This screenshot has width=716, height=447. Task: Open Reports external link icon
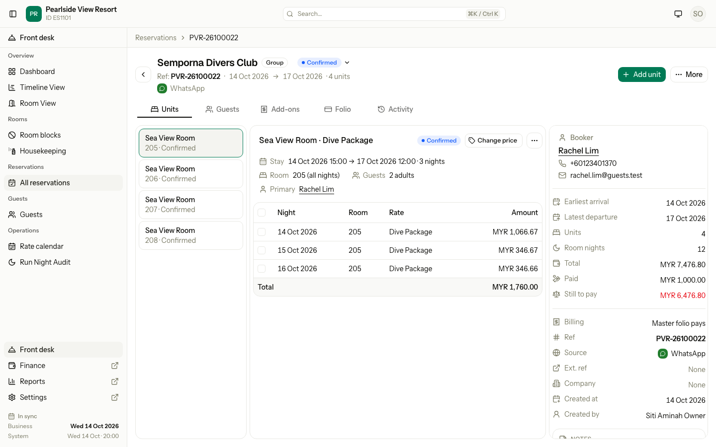tap(115, 381)
